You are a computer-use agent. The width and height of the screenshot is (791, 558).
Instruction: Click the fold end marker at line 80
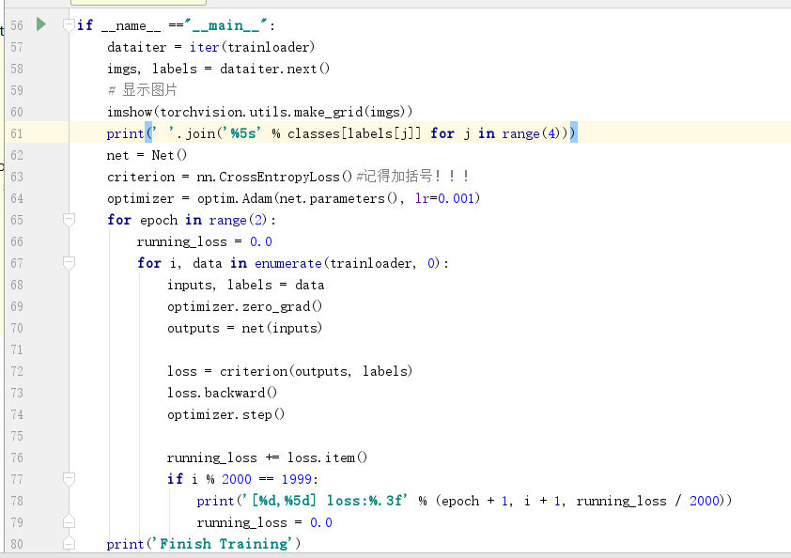coord(69,543)
